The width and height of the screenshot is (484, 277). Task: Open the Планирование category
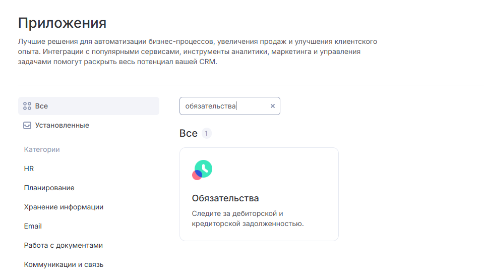click(49, 188)
